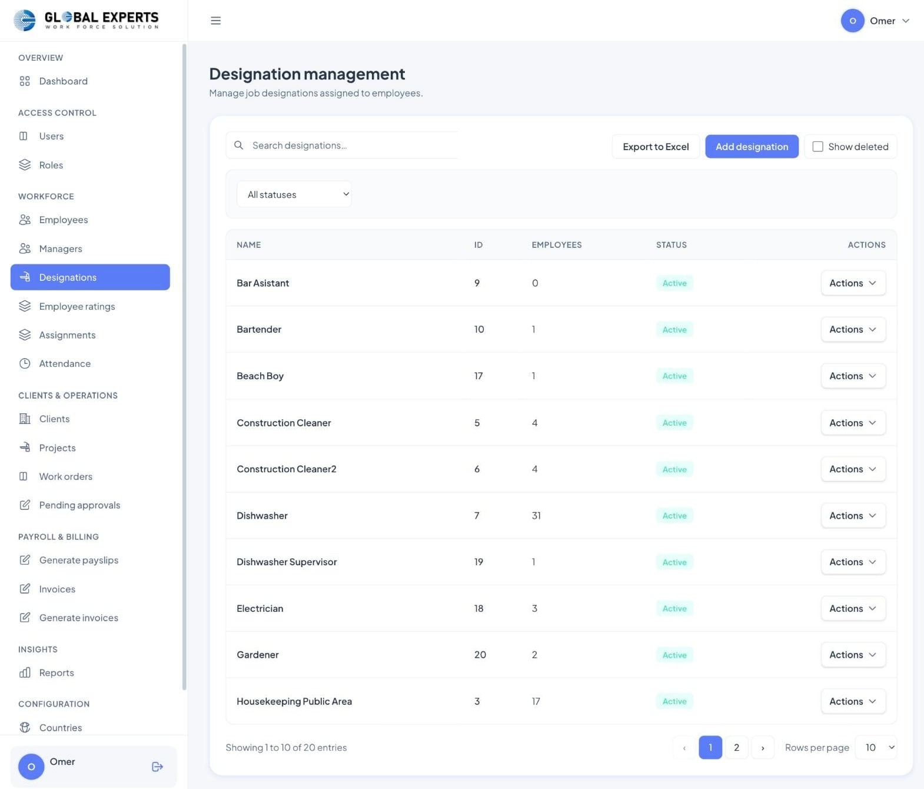Open Actions dropdown for Bar Asistant

(x=853, y=283)
